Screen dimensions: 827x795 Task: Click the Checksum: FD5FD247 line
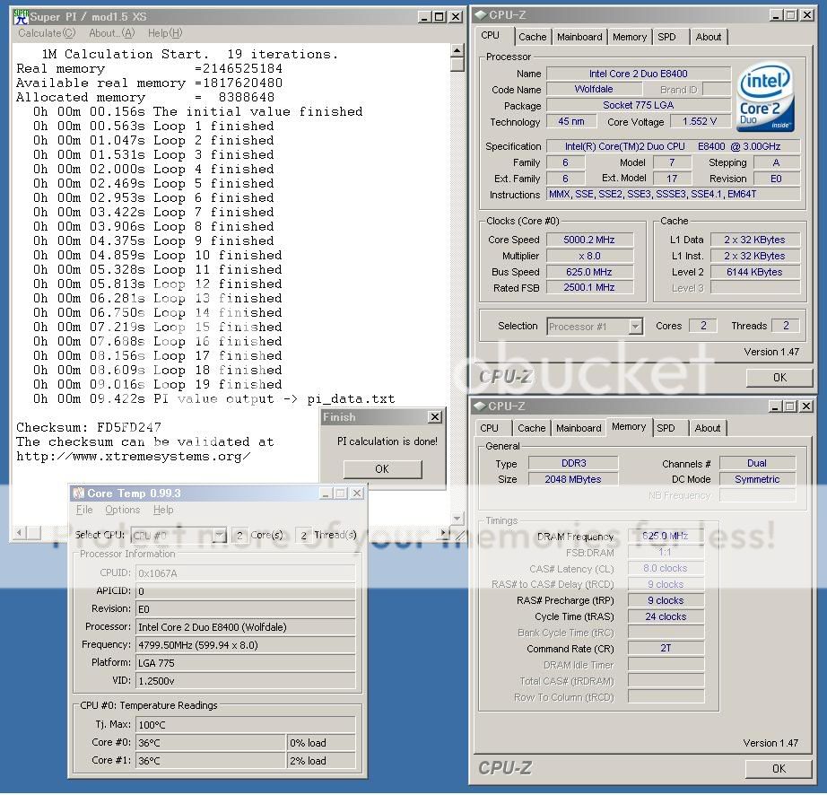pyautogui.click(x=89, y=427)
